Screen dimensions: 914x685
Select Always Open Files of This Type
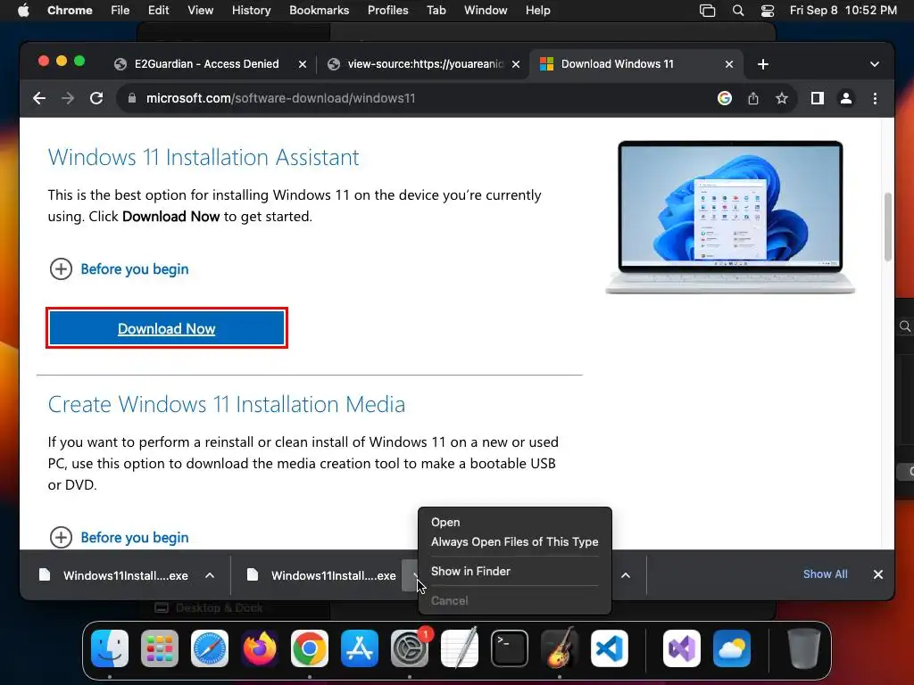[515, 541]
